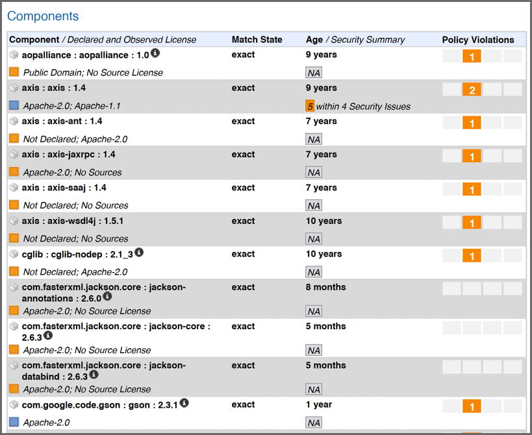
Task: Open info icon for jackson-databind 2.6.3
Action: [x=94, y=375]
